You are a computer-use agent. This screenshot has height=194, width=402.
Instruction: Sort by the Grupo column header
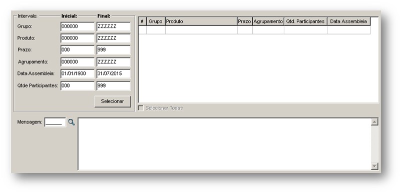(x=156, y=21)
